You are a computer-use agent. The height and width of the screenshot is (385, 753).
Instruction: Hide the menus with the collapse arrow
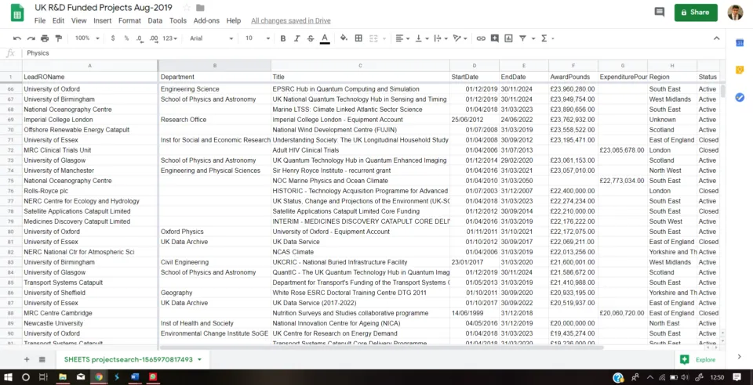716,38
